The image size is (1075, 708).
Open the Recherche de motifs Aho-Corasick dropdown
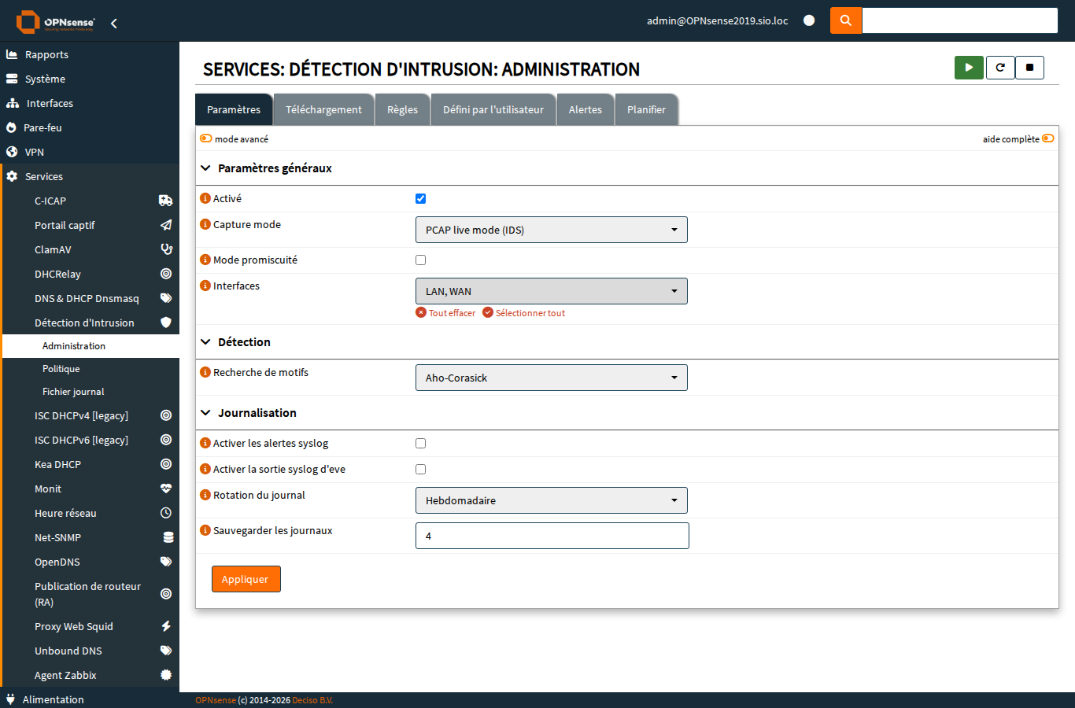552,378
